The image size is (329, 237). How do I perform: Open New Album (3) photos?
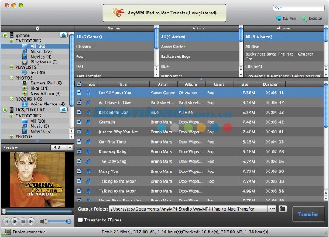coord(45,93)
